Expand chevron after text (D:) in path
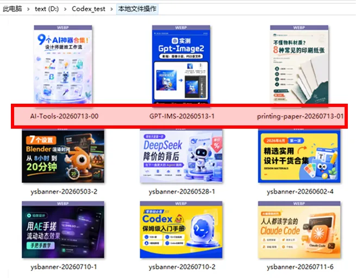This screenshot has height=278, width=356. pyautogui.click(x=65, y=9)
